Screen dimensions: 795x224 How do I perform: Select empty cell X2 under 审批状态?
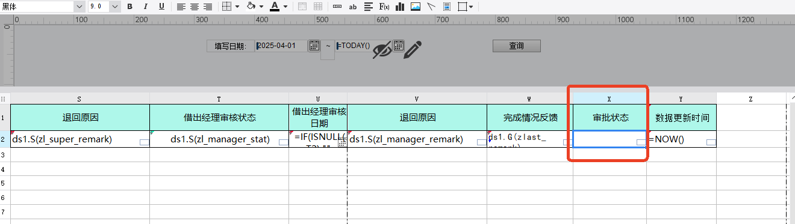point(609,139)
